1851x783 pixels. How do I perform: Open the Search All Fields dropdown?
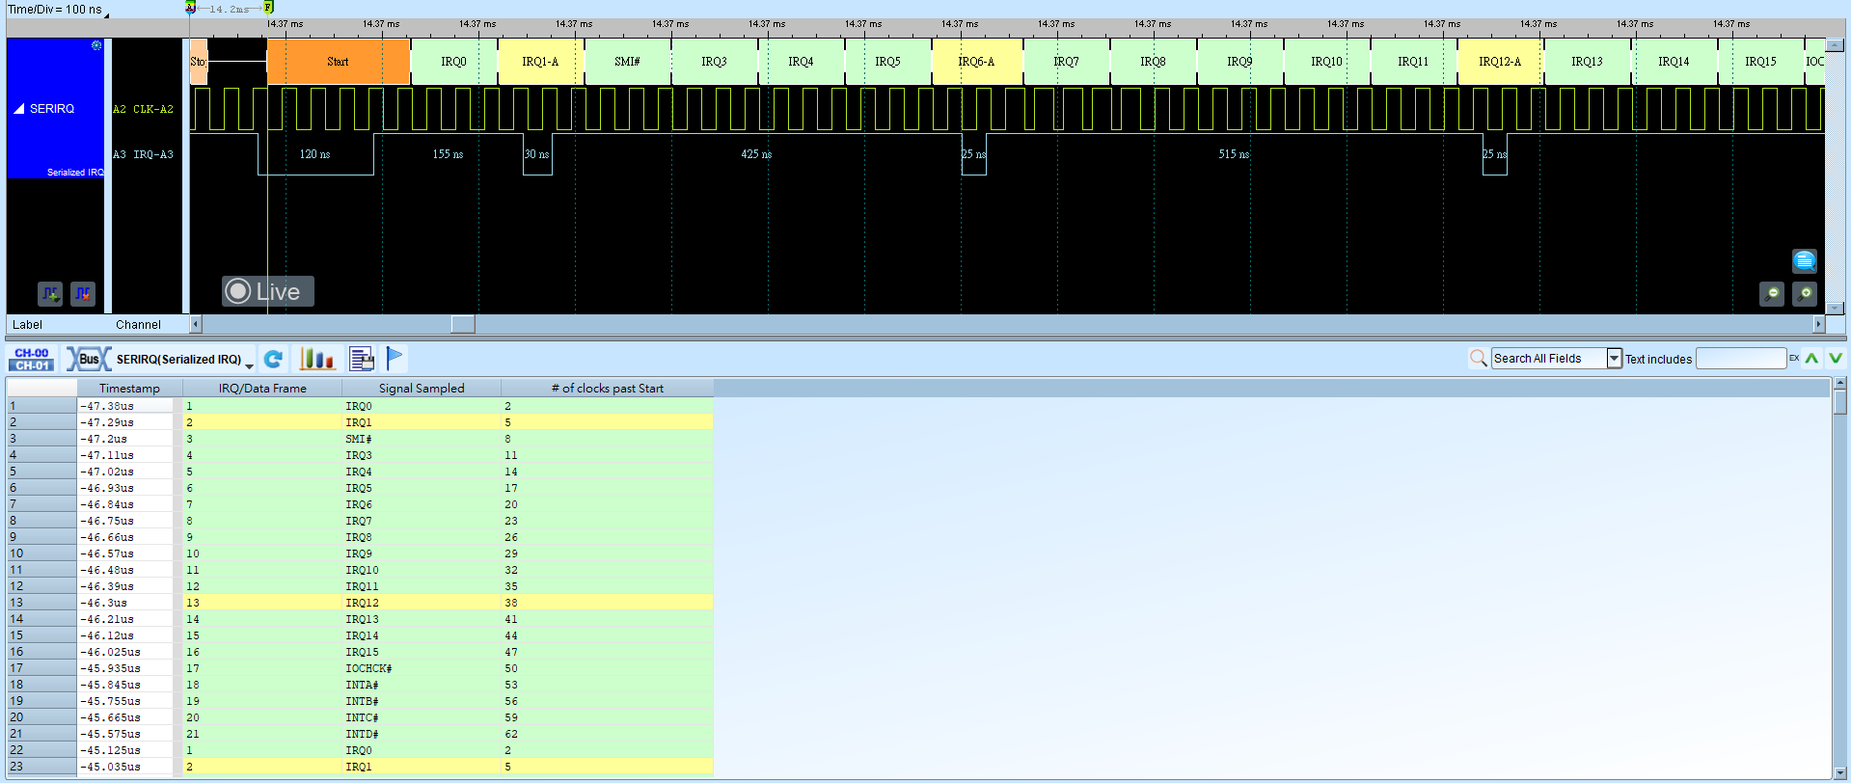click(1614, 359)
